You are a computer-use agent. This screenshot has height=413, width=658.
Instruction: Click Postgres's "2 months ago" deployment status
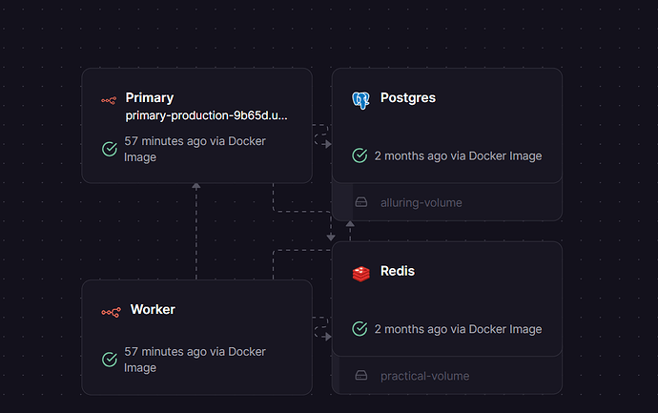pos(458,155)
